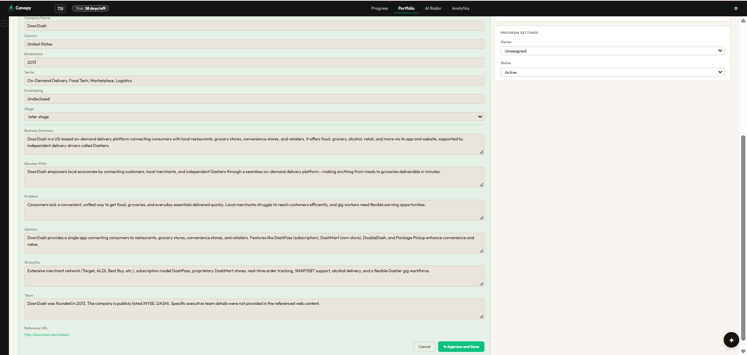Click the Problem text area resize handle
The image size is (747, 355).
click(481, 218)
